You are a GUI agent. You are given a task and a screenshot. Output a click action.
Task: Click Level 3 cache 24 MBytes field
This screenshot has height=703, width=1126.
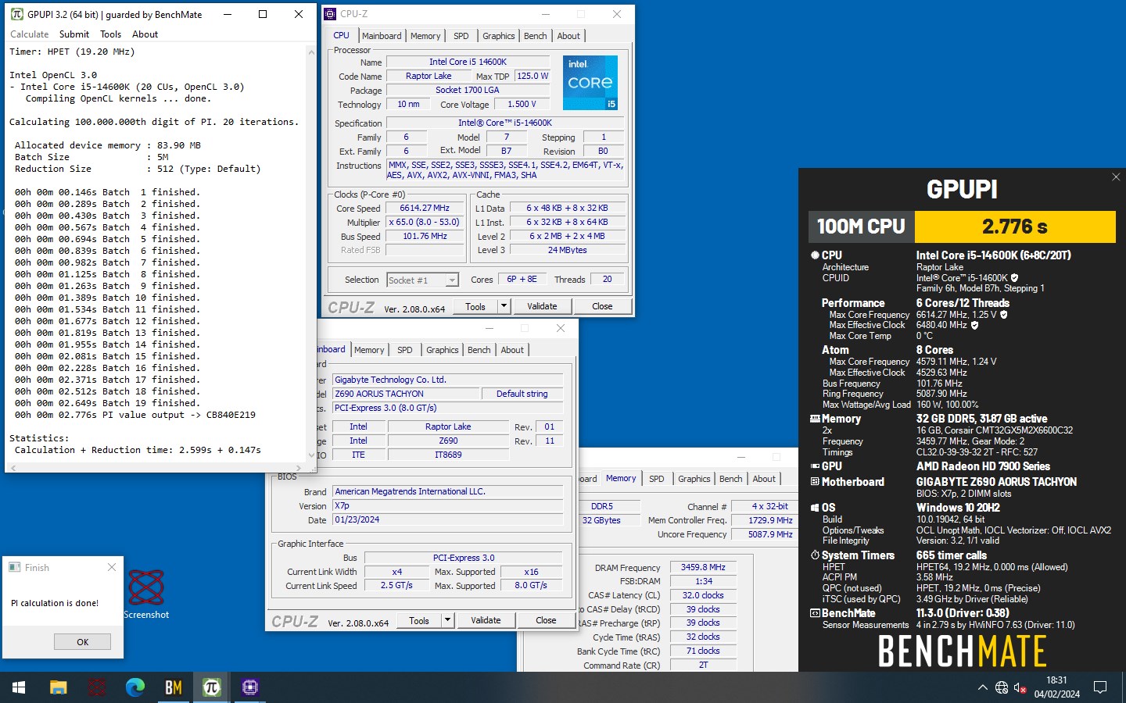(568, 250)
